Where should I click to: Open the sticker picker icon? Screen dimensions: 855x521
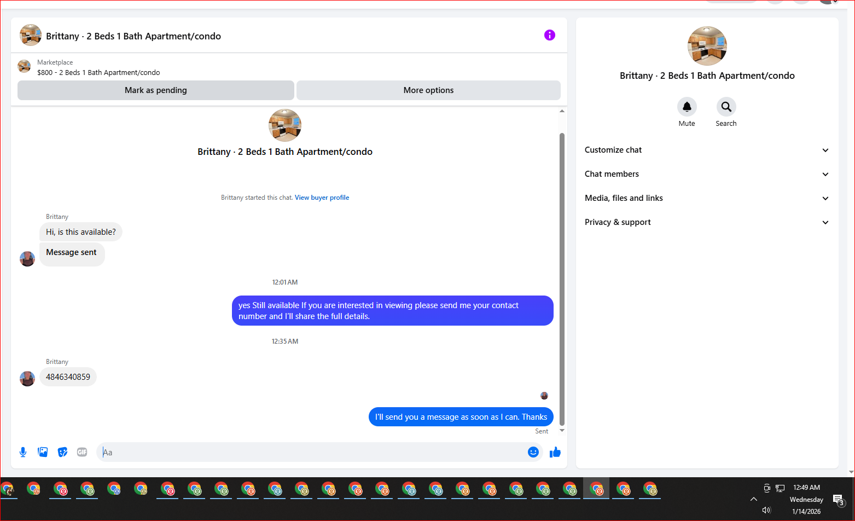62,452
